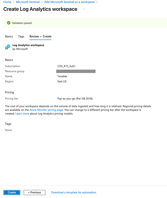Click the Create button
The width and height of the screenshot is (167, 198).
[12, 192]
